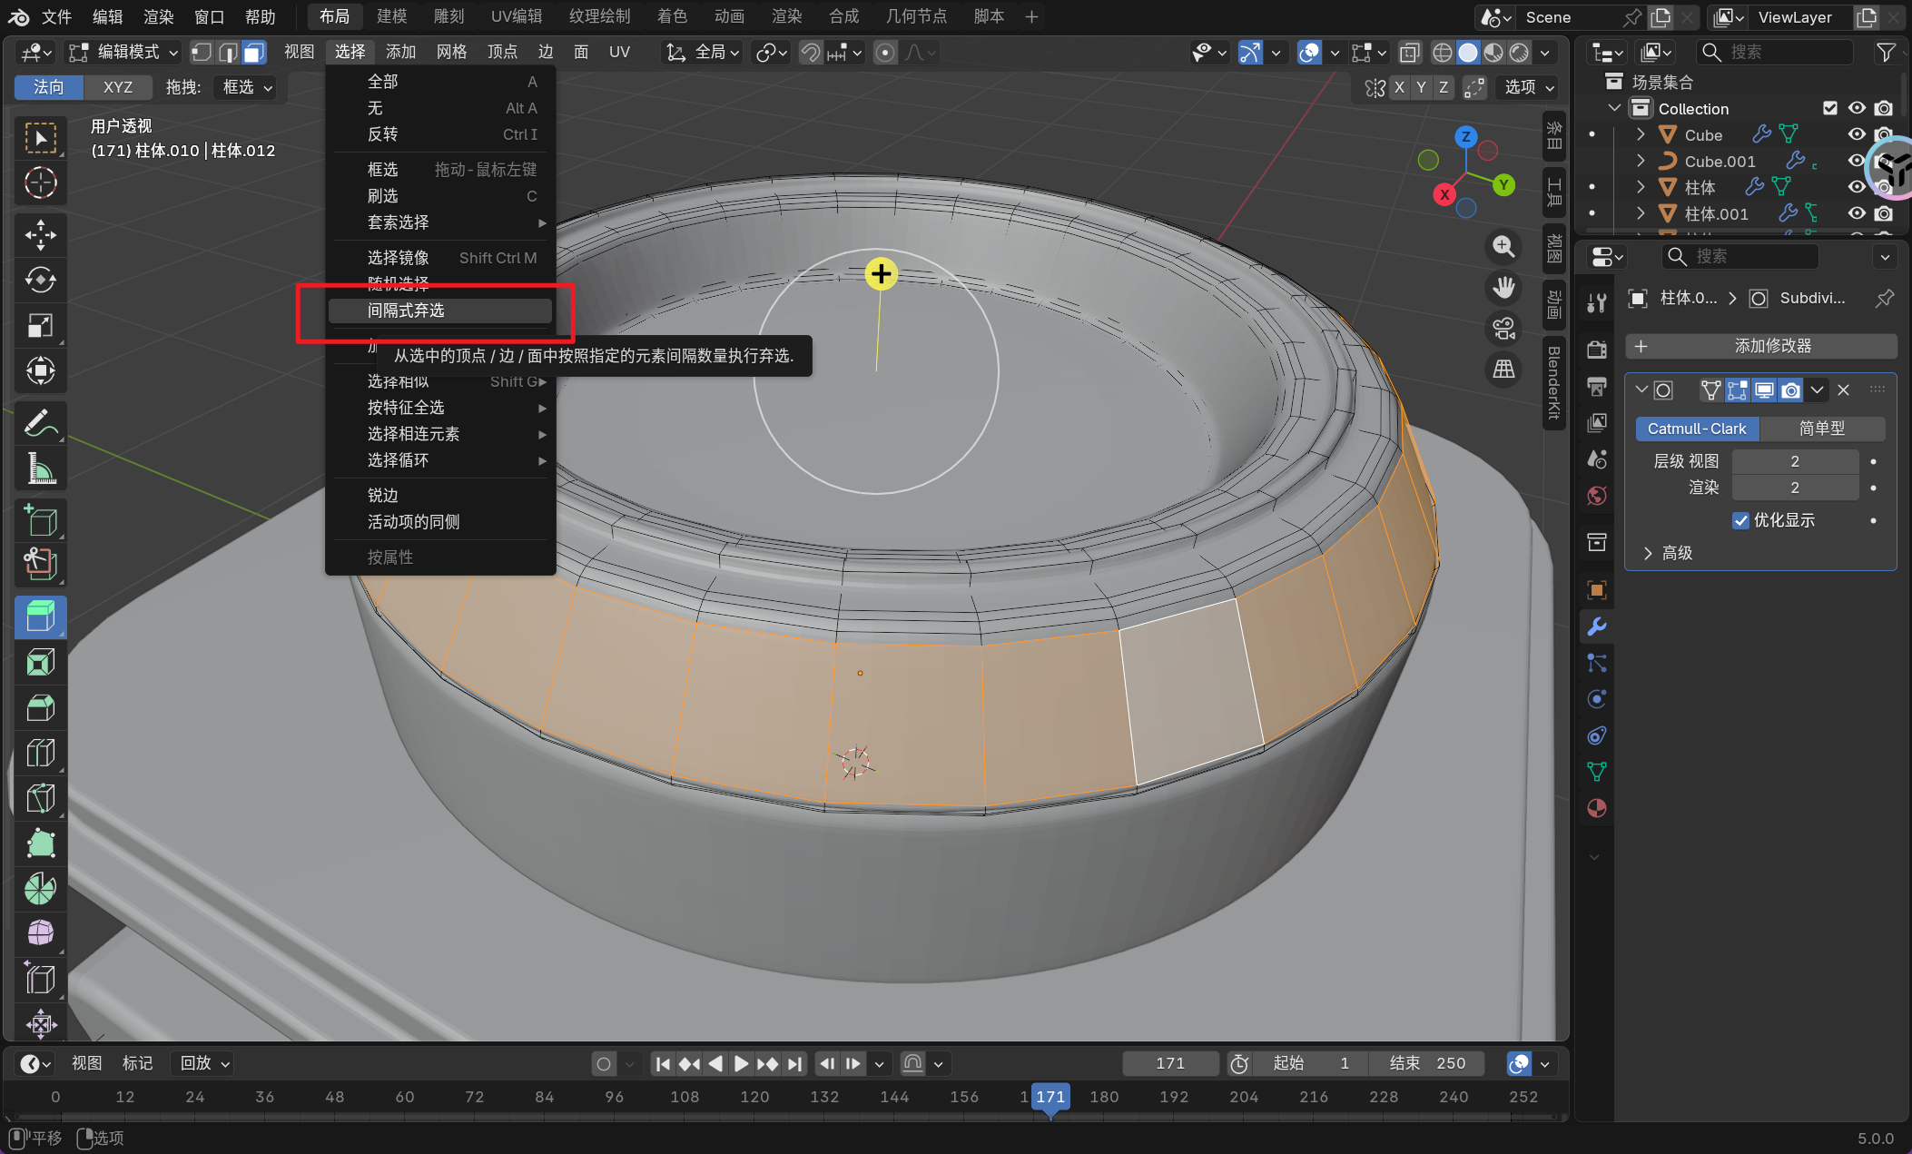Open the 编辑模式 mode dropdown
Screen dimensions: 1912x1154
(x=125, y=53)
